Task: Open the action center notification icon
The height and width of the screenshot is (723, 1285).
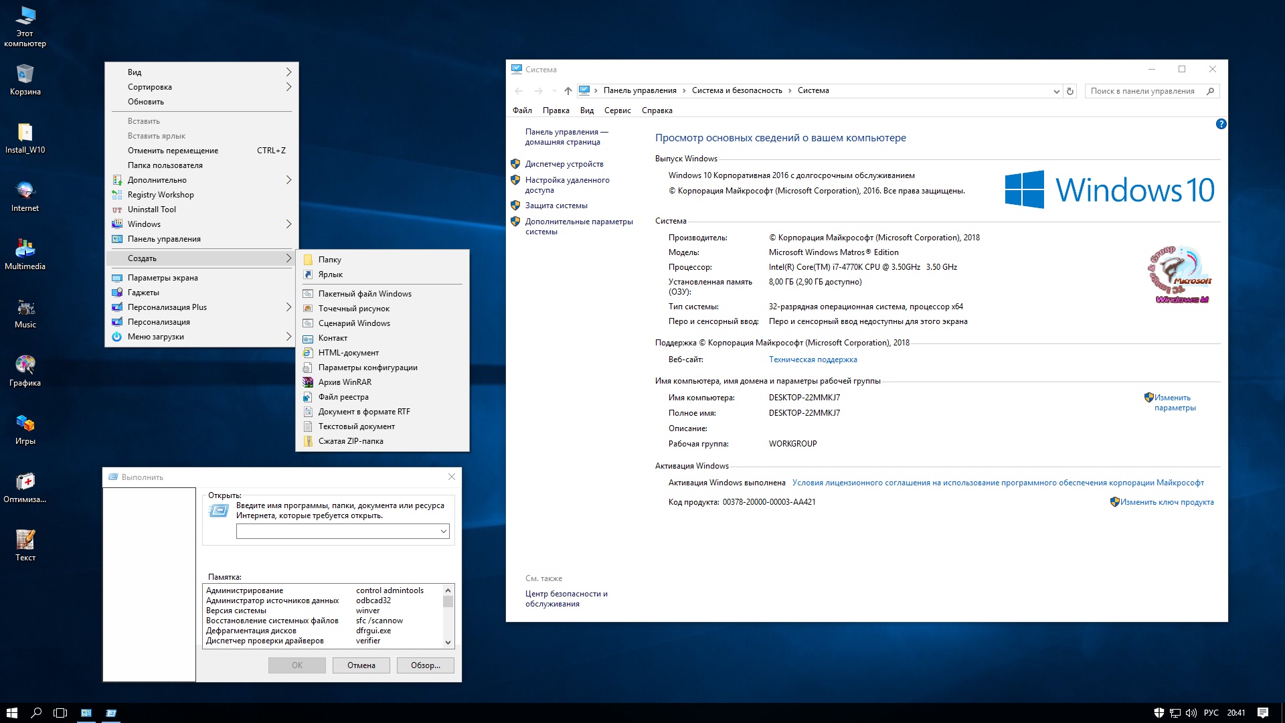Action: click(1262, 712)
